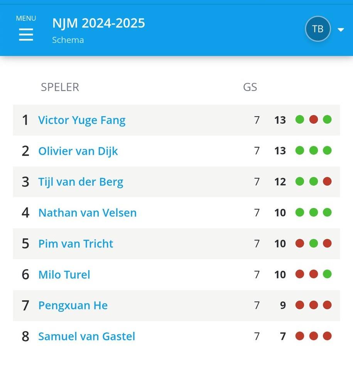This screenshot has width=353, height=369.
Task: Sort by the GS column header
Action: coord(250,87)
